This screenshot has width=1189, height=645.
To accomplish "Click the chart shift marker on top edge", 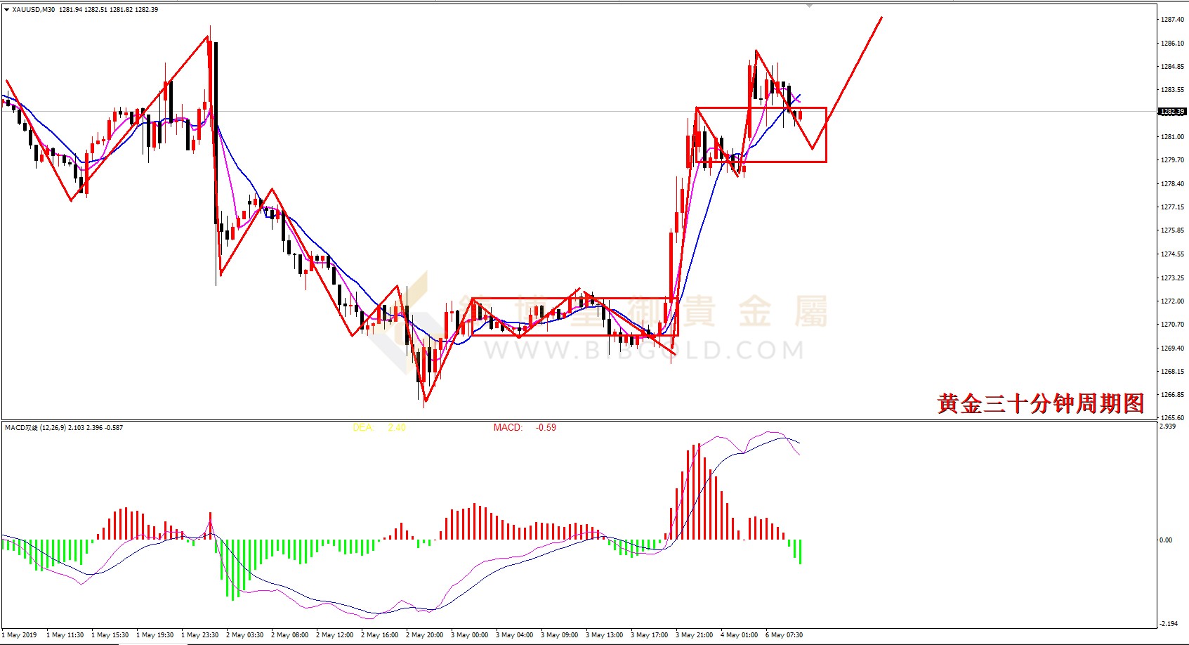I will 809,6.
